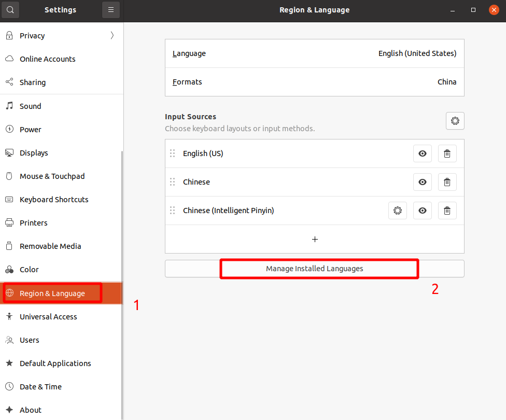Screen dimensions: 506x420
Task: Show layout preview for Chinese (Intelligent Pinyin)
Action: (x=423, y=211)
